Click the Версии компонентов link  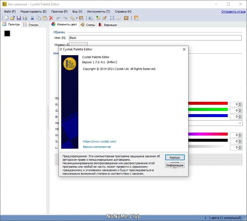(x=97, y=147)
